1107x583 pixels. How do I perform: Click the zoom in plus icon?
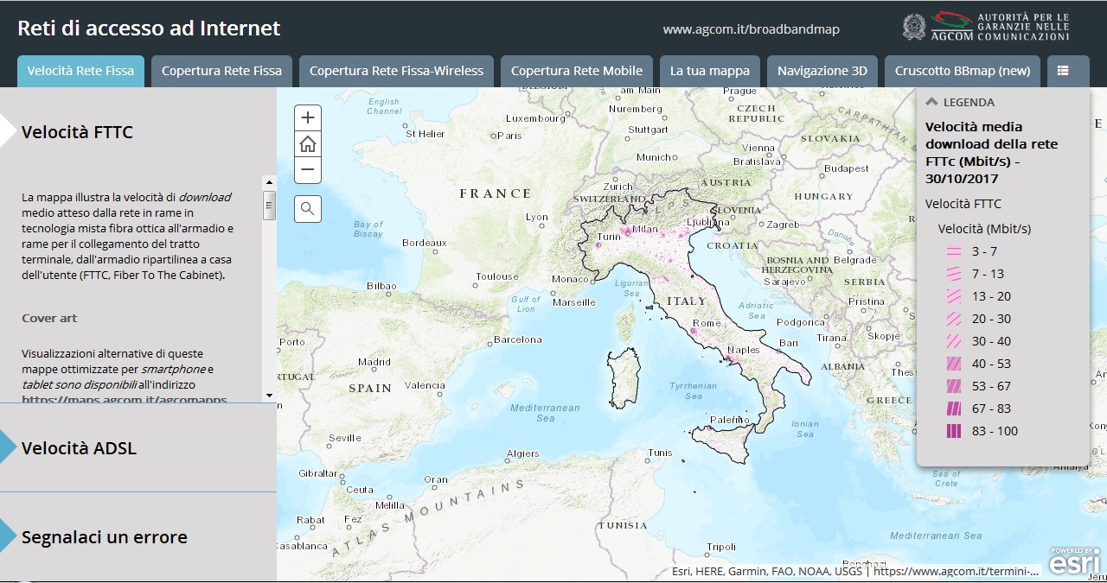(x=307, y=117)
